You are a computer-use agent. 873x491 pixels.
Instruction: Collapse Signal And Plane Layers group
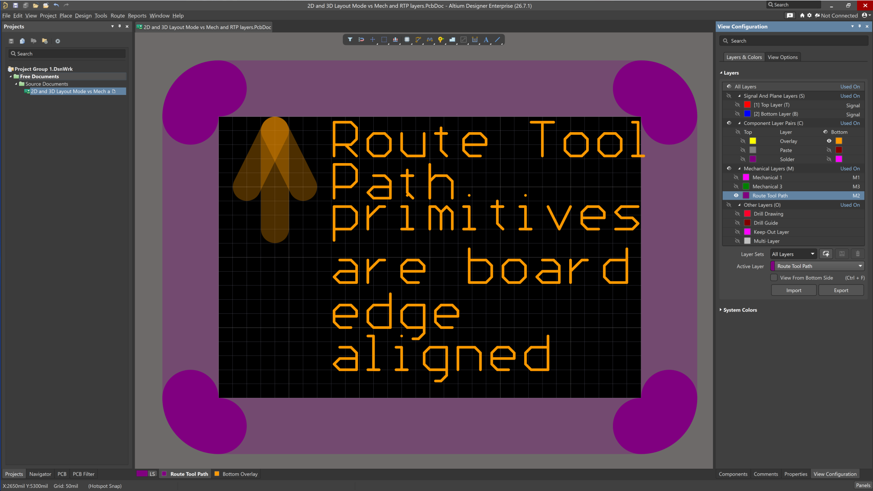739,96
